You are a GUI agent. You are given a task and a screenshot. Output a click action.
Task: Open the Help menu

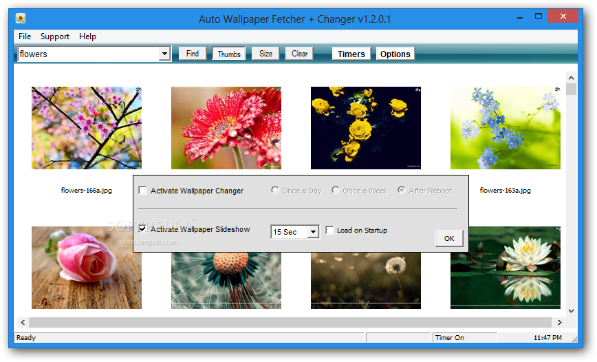point(87,36)
